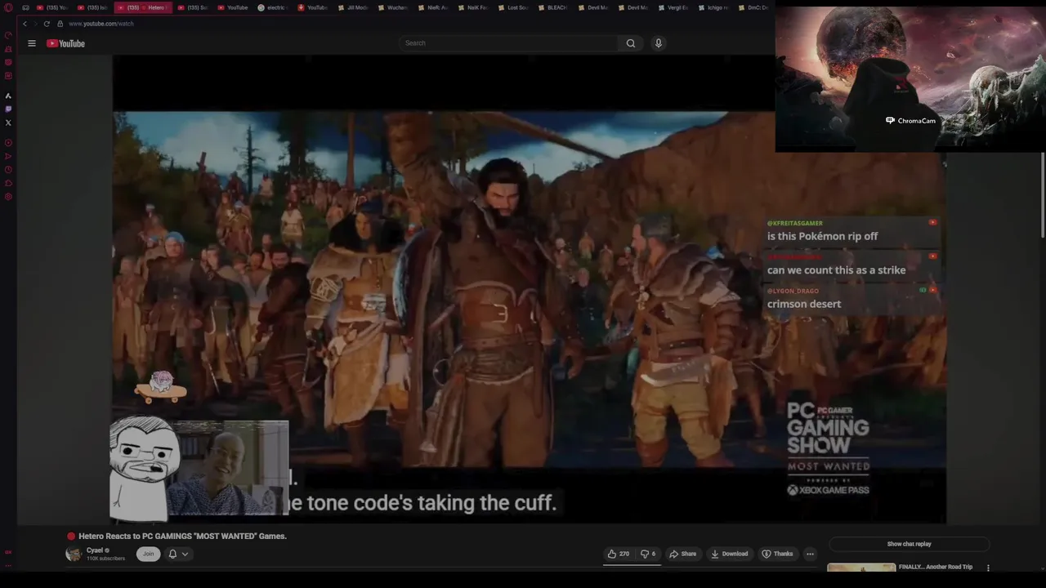The image size is (1046, 588).
Task: Open the three-dot more actions menu
Action: [810, 554]
